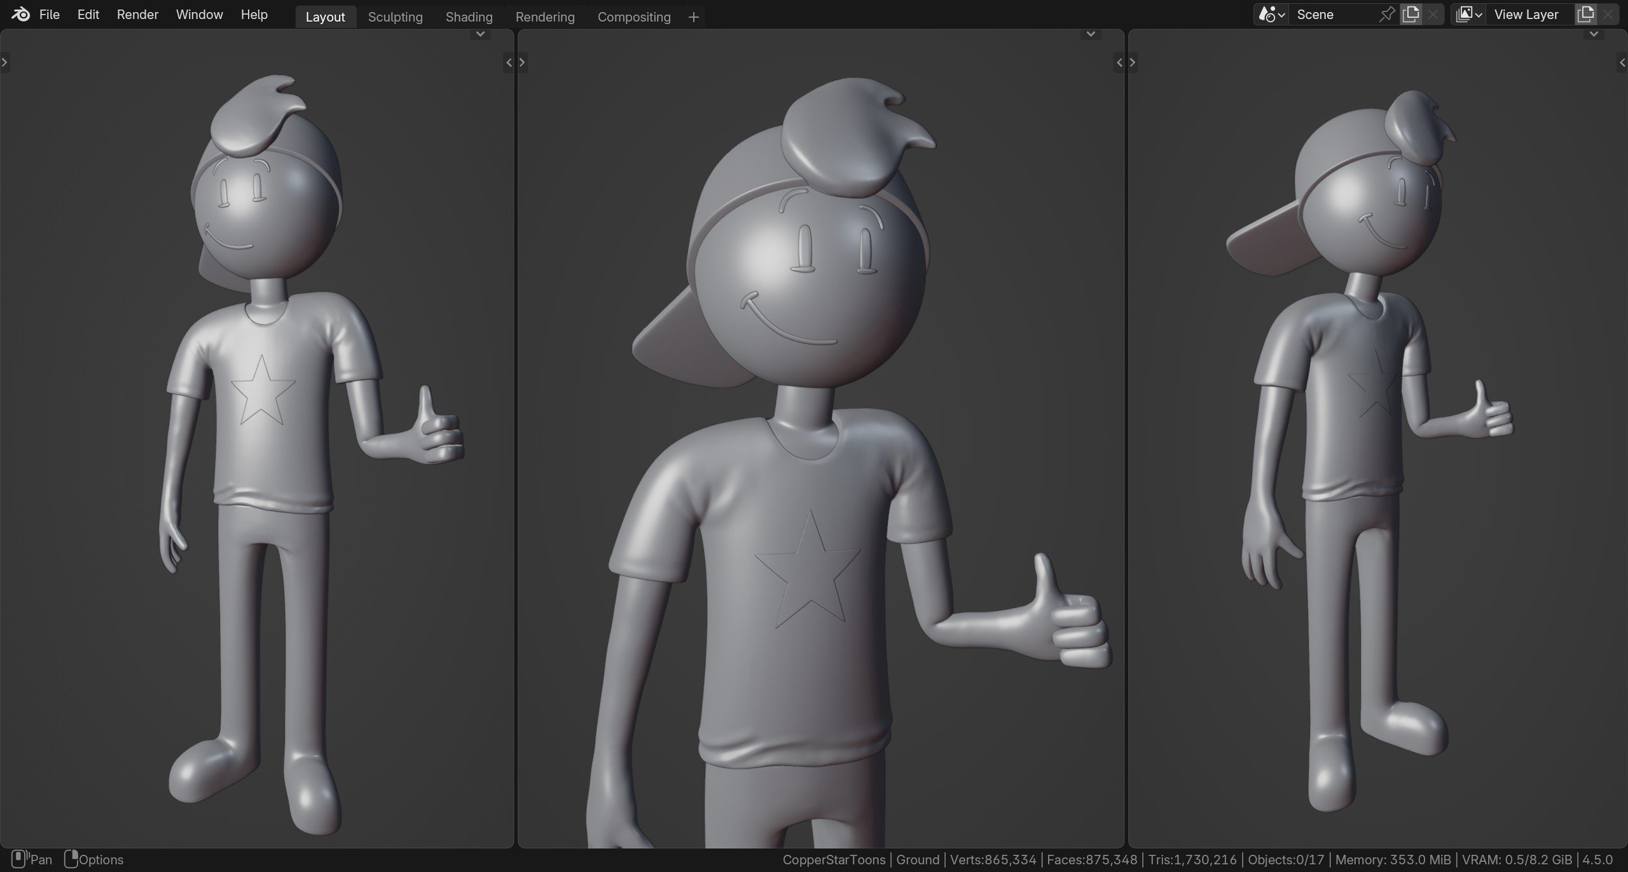Image resolution: width=1628 pixels, height=872 pixels.
Task: Expand the middle viewport sidebar arrow
Action: (x=1119, y=62)
